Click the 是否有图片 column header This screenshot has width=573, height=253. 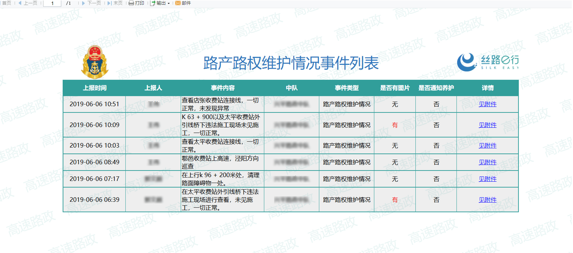(395, 88)
